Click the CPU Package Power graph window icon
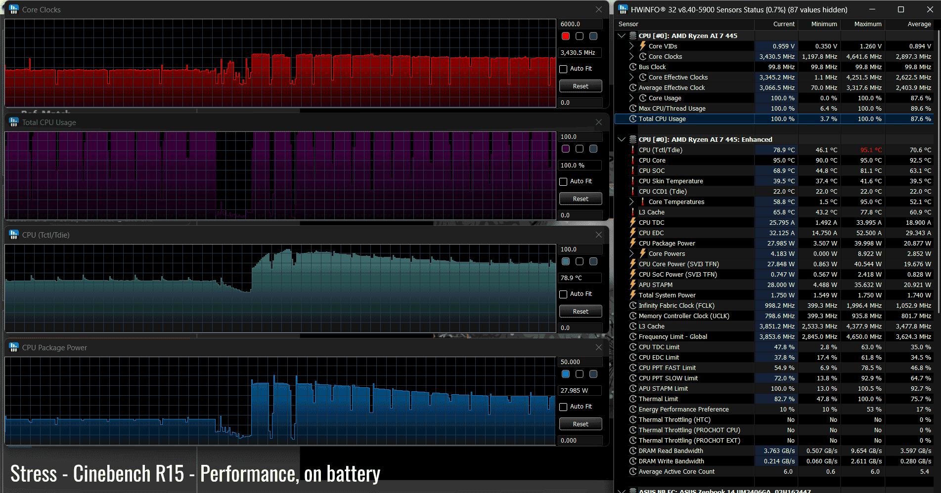This screenshot has width=941, height=493. point(14,347)
